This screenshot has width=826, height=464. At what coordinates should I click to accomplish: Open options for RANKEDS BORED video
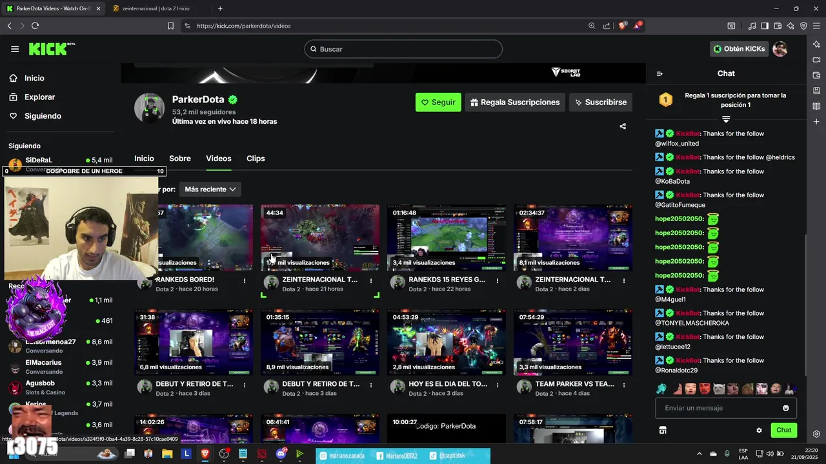245,280
